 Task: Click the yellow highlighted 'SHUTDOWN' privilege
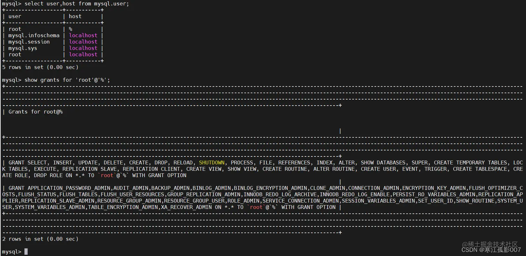[212, 163]
